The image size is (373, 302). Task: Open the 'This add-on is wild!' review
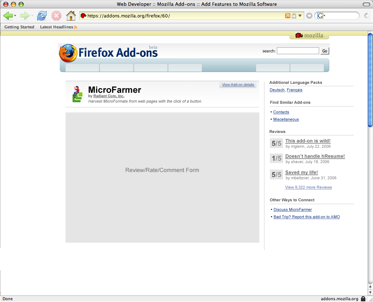pyautogui.click(x=308, y=141)
